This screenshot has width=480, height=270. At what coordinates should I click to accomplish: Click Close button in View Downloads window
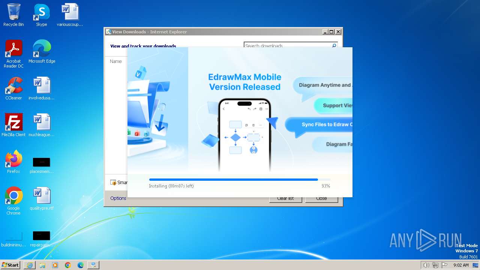(x=321, y=199)
